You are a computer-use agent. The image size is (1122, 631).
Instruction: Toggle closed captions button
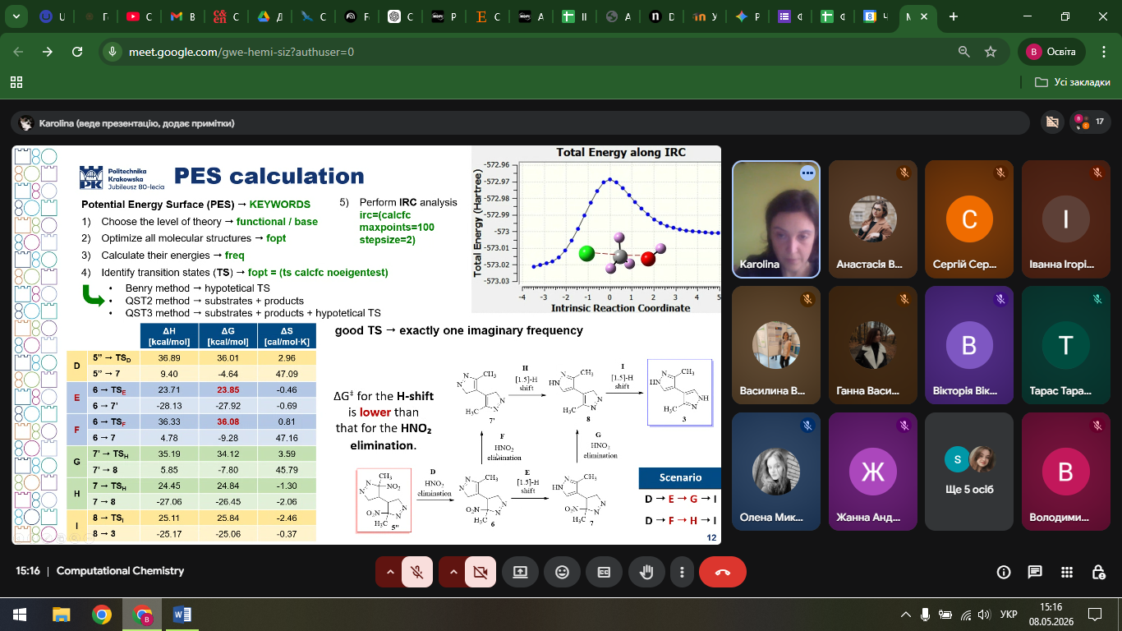(x=604, y=572)
